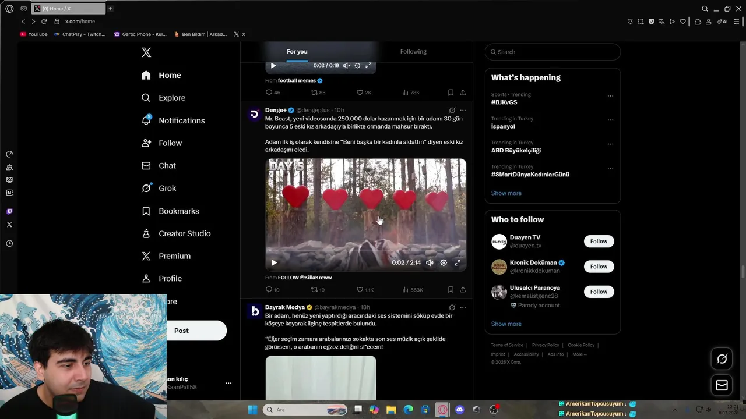
Task: Repost the Denge+ post
Action: click(318, 290)
